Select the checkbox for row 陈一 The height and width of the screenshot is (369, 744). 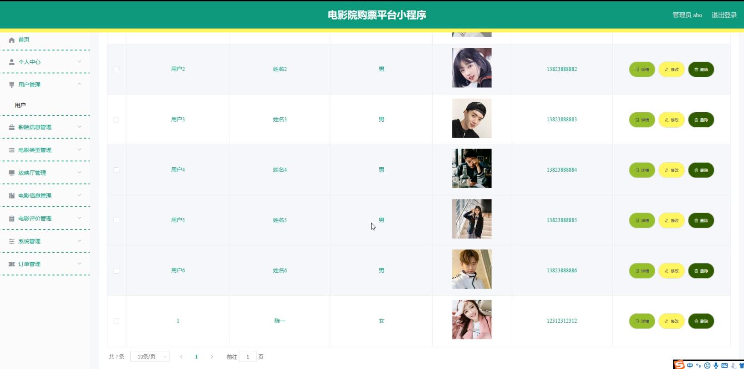pyautogui.click(x=117, y=321)
